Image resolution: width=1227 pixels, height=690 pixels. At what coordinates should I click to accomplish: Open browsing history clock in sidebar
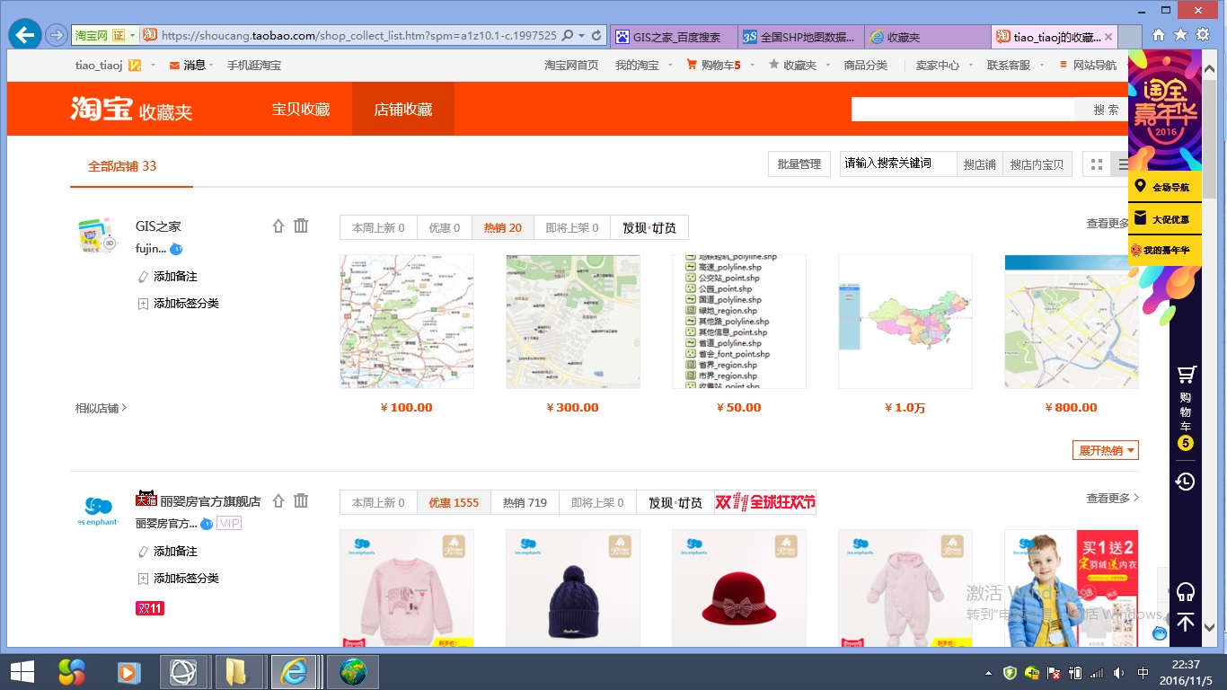(1186, 482)
